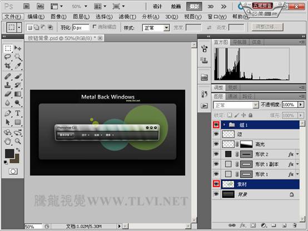Hide the 背景 layer

tap(216, 194)
